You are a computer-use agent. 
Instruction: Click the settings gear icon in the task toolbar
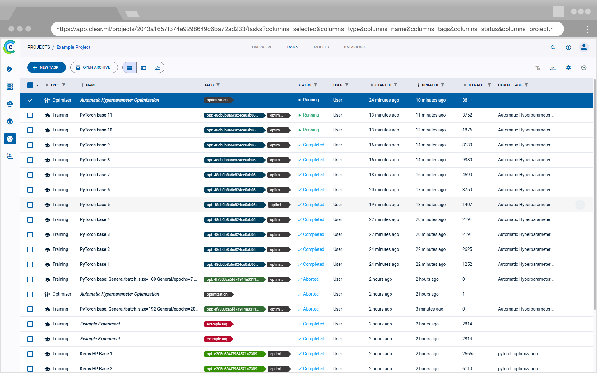pos(568,67)
